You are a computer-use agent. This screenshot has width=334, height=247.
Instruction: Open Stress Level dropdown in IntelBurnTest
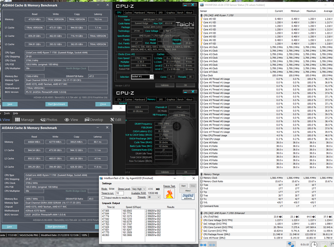click(x=139, y=189)
